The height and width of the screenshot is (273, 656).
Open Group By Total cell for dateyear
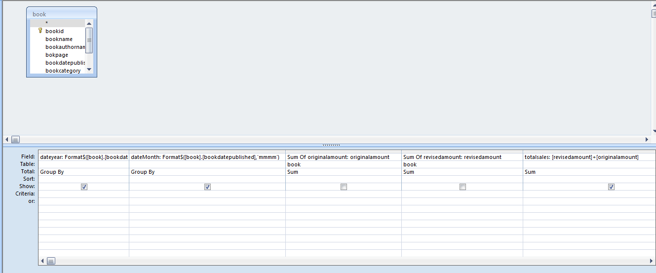[x=83, y=172]
